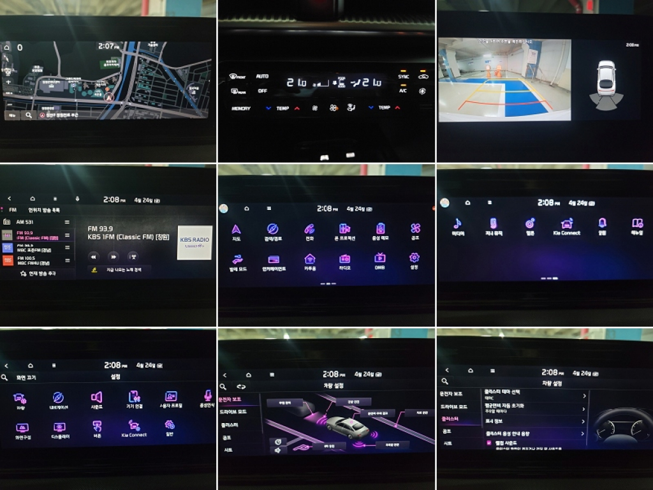Toggle the A/C button

click(x=403, y=91)
